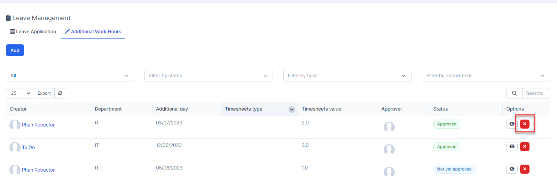View details of 03/07/2023 entry
Image resolution: width=557 pixels, height=183 pixels.
click(512, 124)
